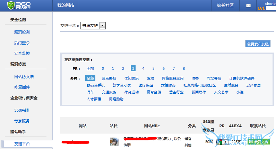Click 我要交换 button
The image size is (276, 149).
click(259, 142)
